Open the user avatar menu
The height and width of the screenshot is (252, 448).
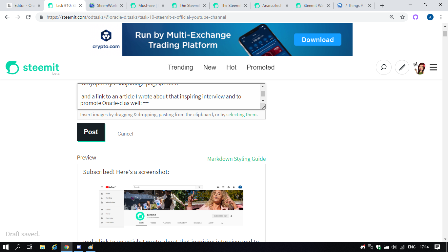(x=419, y=68)
